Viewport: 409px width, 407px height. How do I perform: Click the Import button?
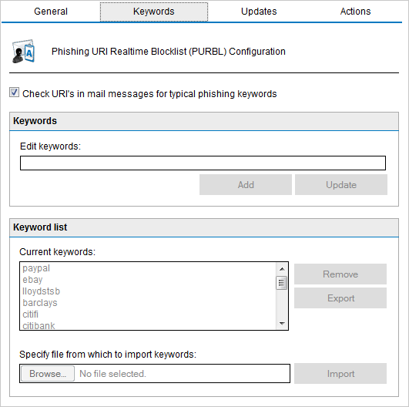point(340,374)
